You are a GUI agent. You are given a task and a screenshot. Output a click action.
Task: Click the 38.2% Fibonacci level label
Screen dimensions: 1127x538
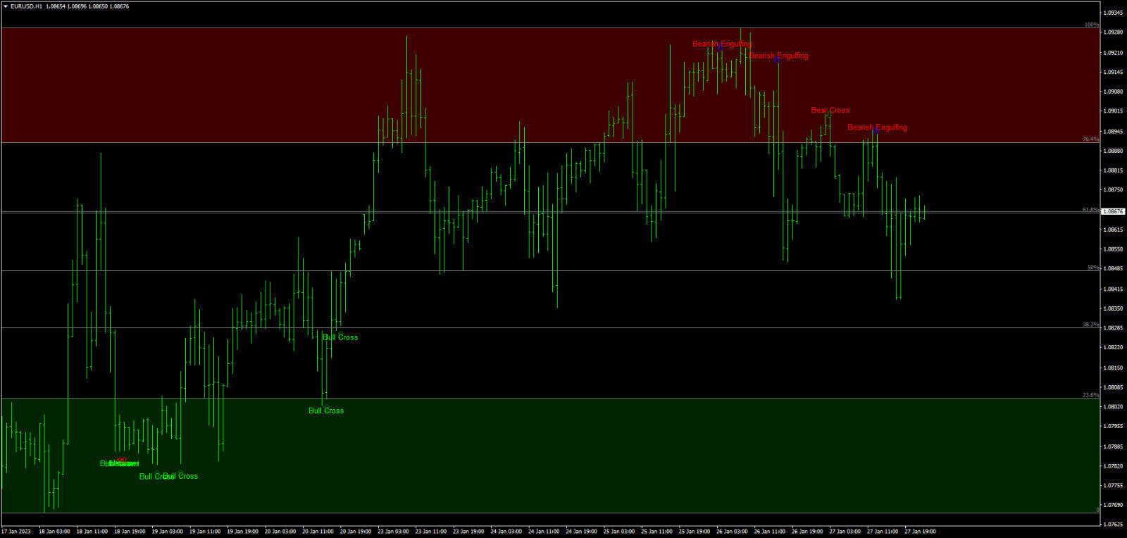tap(1090, 325)
